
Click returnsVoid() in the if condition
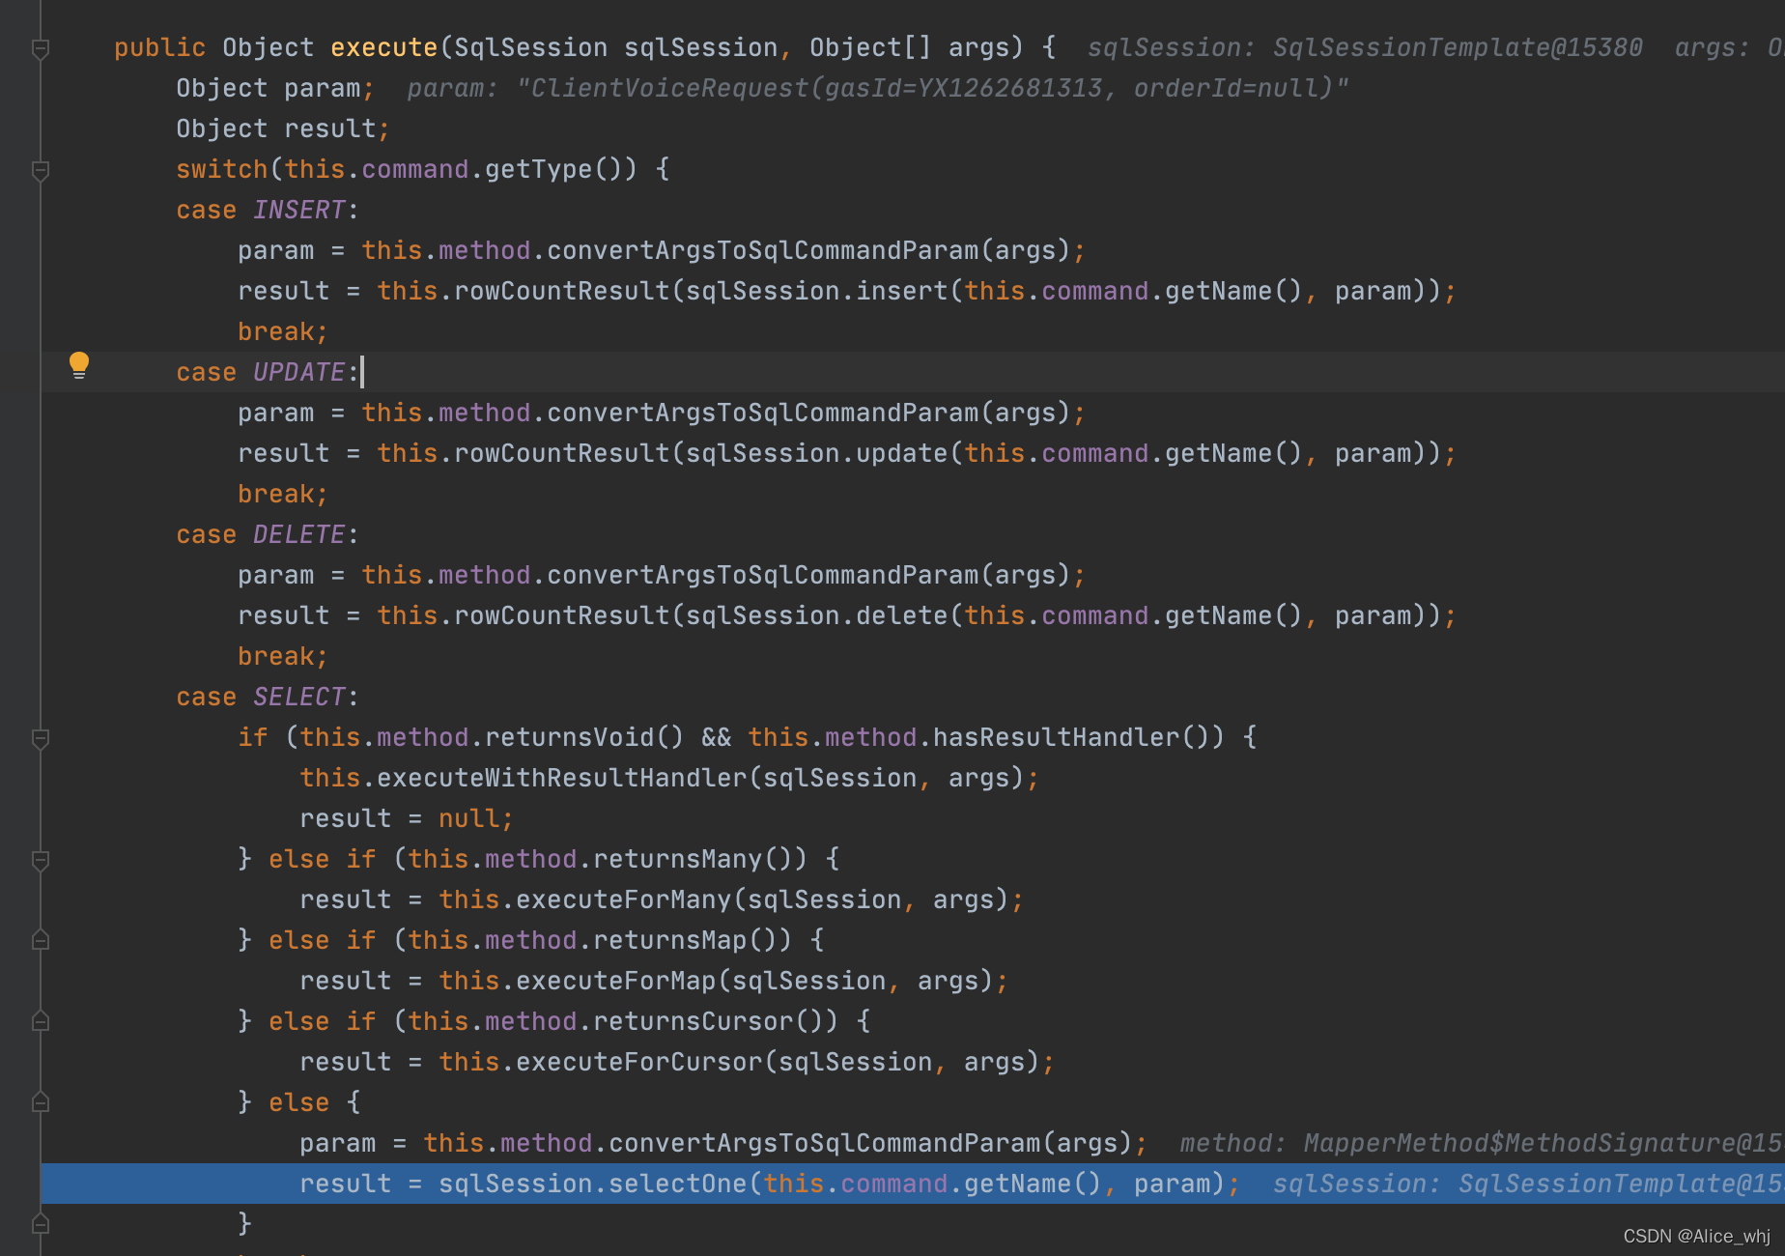coord(584,737)
